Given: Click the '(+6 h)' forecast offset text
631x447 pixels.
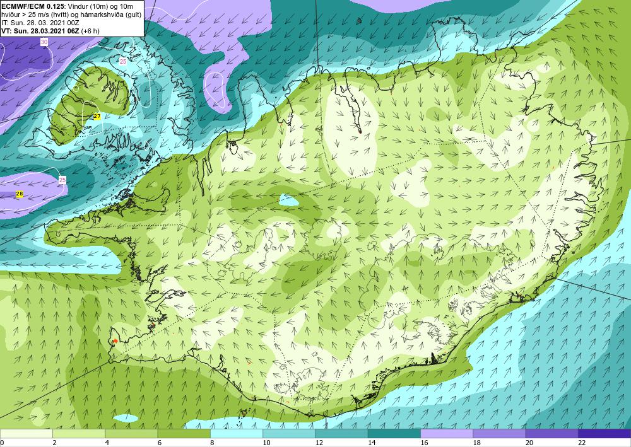Looking at the screenshot, I should coord(90,31).
